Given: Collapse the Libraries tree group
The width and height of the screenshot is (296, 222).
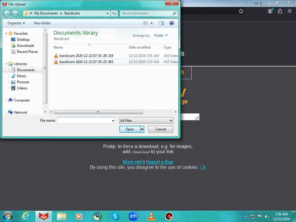Looking at the screenshot, I should (x=6, y=64).
